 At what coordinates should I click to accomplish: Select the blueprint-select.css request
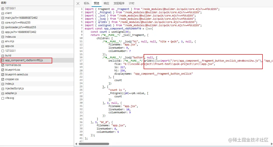[x=37, y=74]
